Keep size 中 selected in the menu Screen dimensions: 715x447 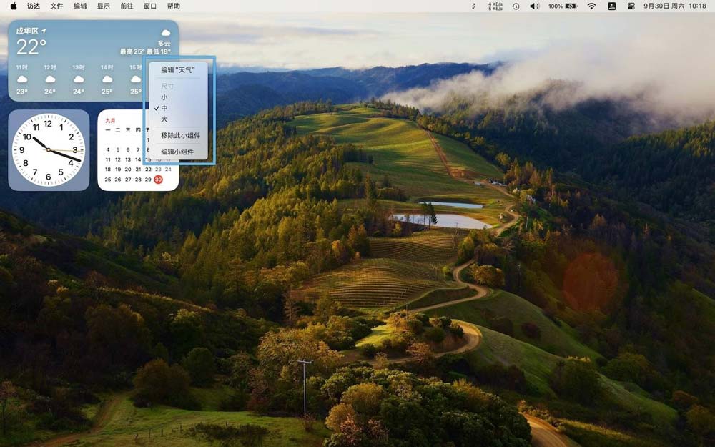coord(164,107)
